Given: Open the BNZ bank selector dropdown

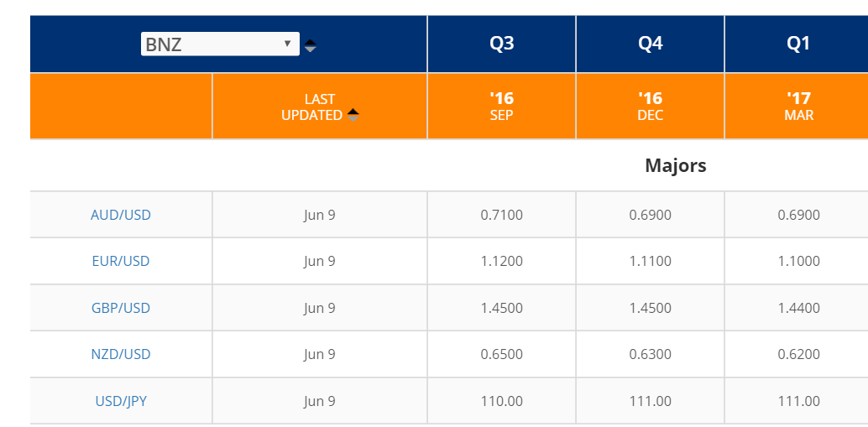Looking at the screenshot, I should click(x=220, y=44).
